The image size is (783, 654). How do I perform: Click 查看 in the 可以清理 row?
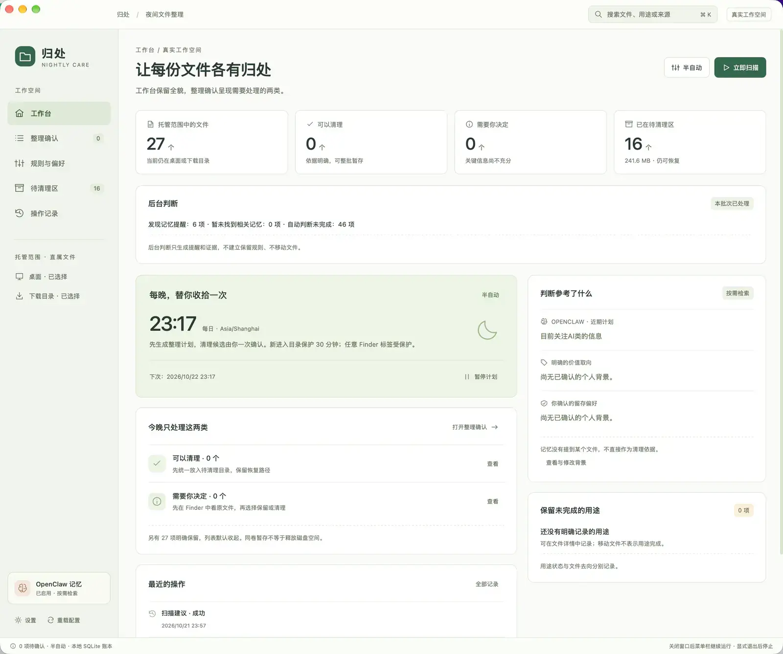coord(493,464)
